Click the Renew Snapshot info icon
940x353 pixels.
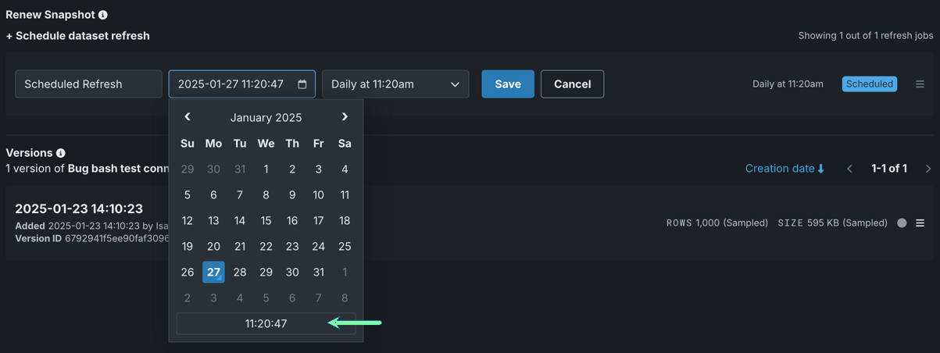point(103,15)
